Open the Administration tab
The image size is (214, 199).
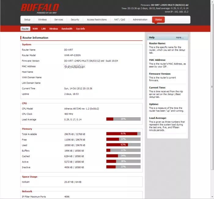140,20
